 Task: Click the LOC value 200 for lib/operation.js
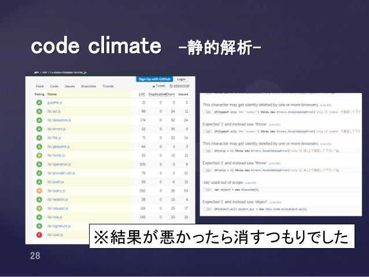click(143, 164)
